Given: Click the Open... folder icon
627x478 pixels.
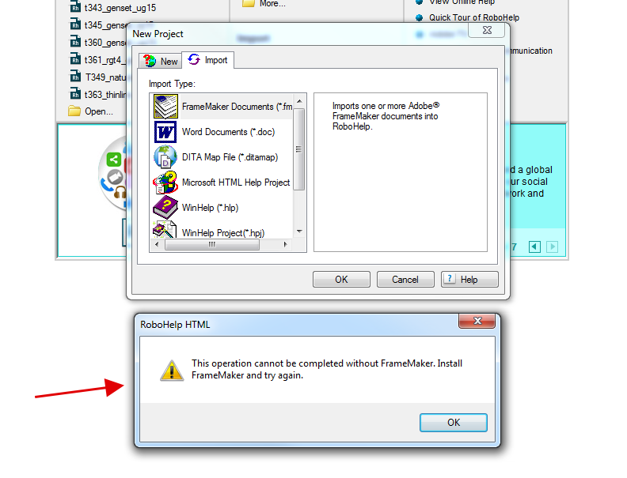Looking at the screenshot, I should tap(74, 111).
